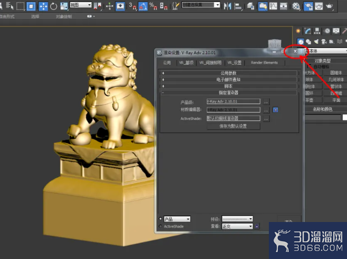This screenshot has height=259, width=347.
Task: Switch to the Motion panel icon
Action: pos(327,31)
